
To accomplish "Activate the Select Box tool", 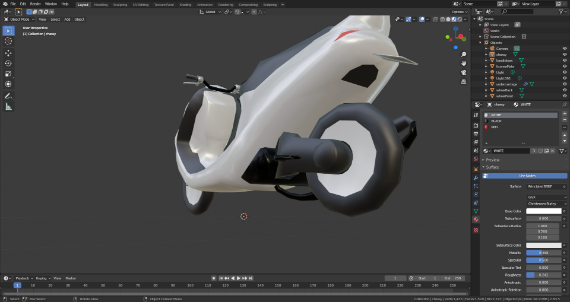I will [8, 31].
